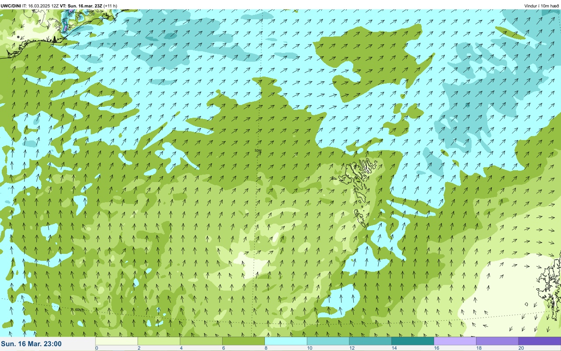This screenshot has width=561, height=351.
Task: Click the '60N' latitude label on map
Action: coord(78,309)
